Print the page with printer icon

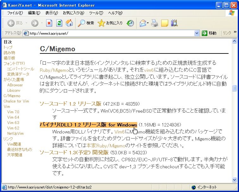pos(155,23)
